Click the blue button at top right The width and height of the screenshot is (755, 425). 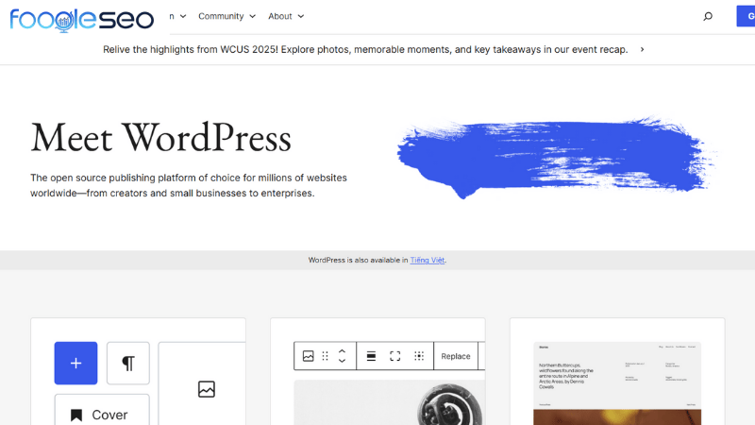pos(746,16)
